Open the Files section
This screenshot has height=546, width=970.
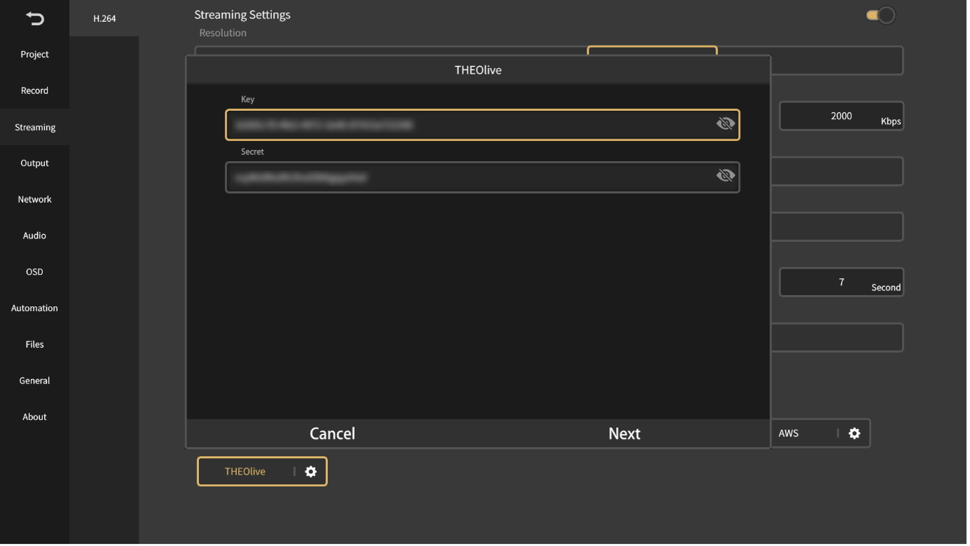point(34,345)
